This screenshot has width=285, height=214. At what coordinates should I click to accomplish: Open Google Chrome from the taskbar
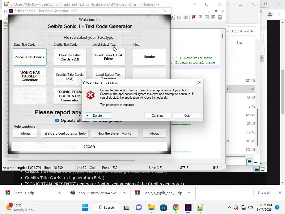(x=176, y=207)
